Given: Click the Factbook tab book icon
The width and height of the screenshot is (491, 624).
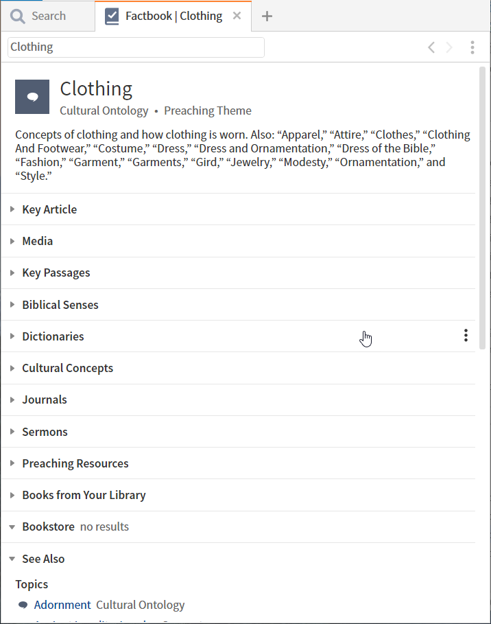Looking at the screenshot, I should (112, 16).
